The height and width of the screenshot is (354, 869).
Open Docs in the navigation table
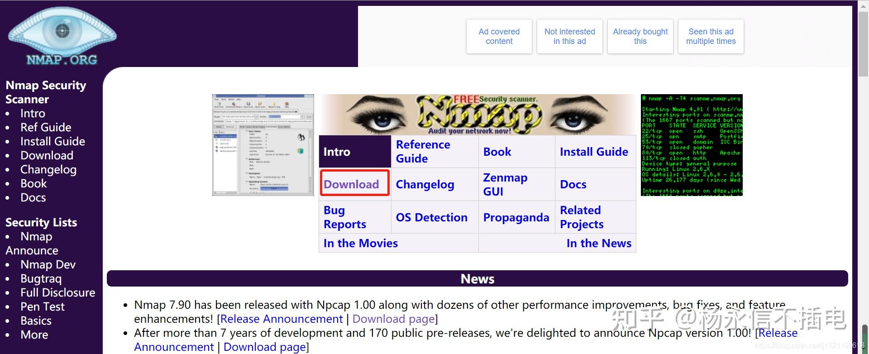click(x=573, y=184)
